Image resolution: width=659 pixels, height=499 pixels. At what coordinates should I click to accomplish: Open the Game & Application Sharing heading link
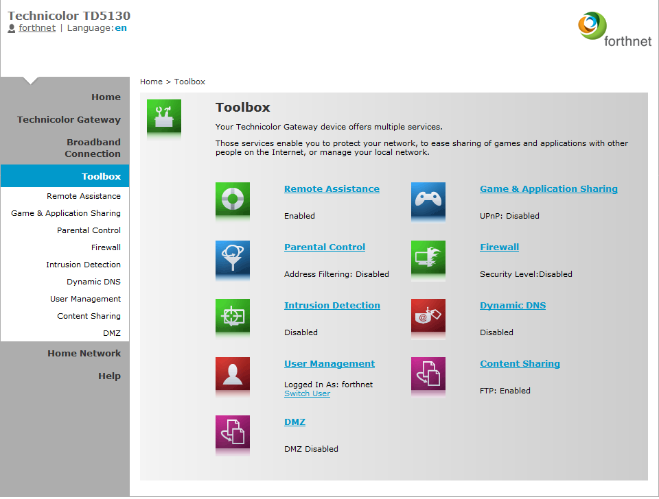[548, 189]
